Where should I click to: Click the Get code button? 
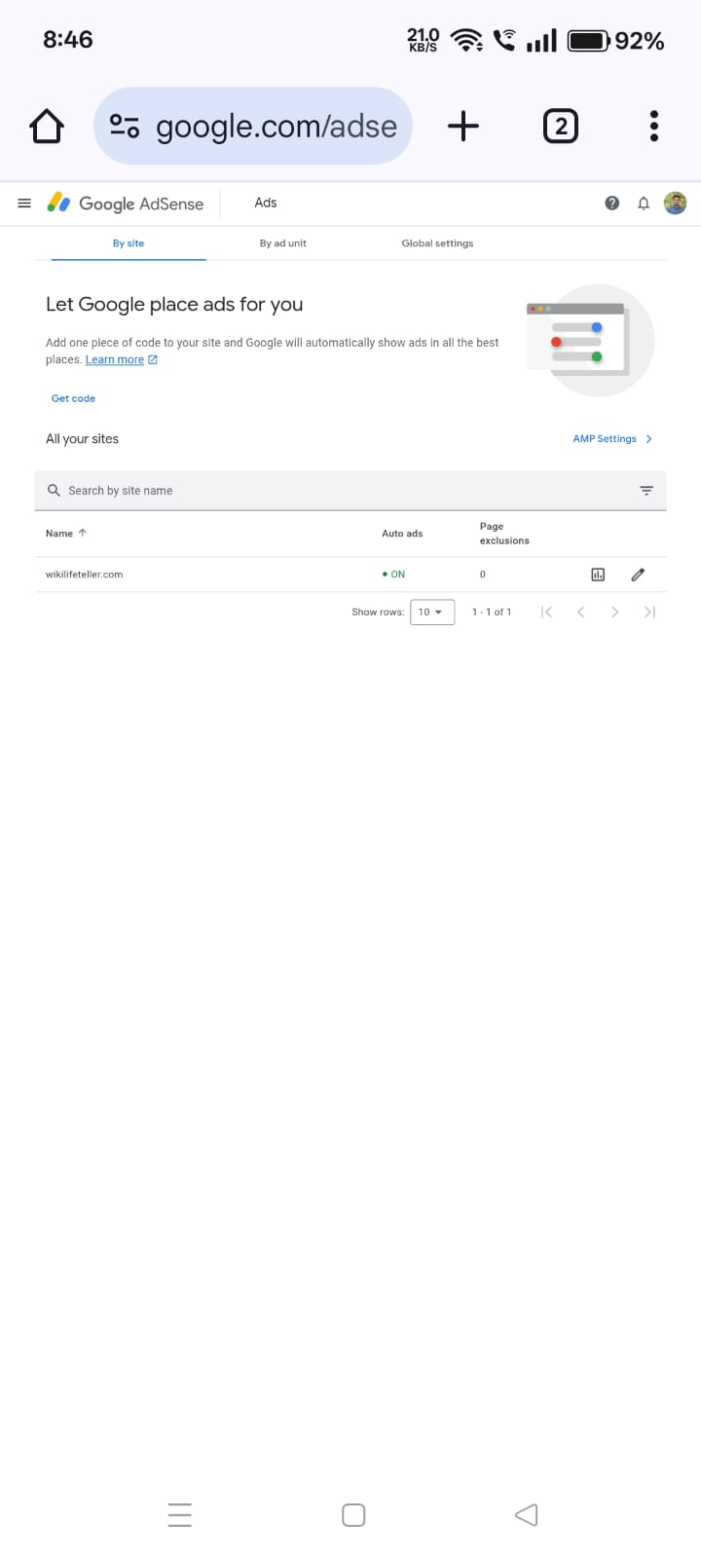click(73, 398)
